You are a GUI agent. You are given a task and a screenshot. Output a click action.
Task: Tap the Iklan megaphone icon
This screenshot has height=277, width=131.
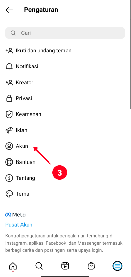click(x=9, y=130)
